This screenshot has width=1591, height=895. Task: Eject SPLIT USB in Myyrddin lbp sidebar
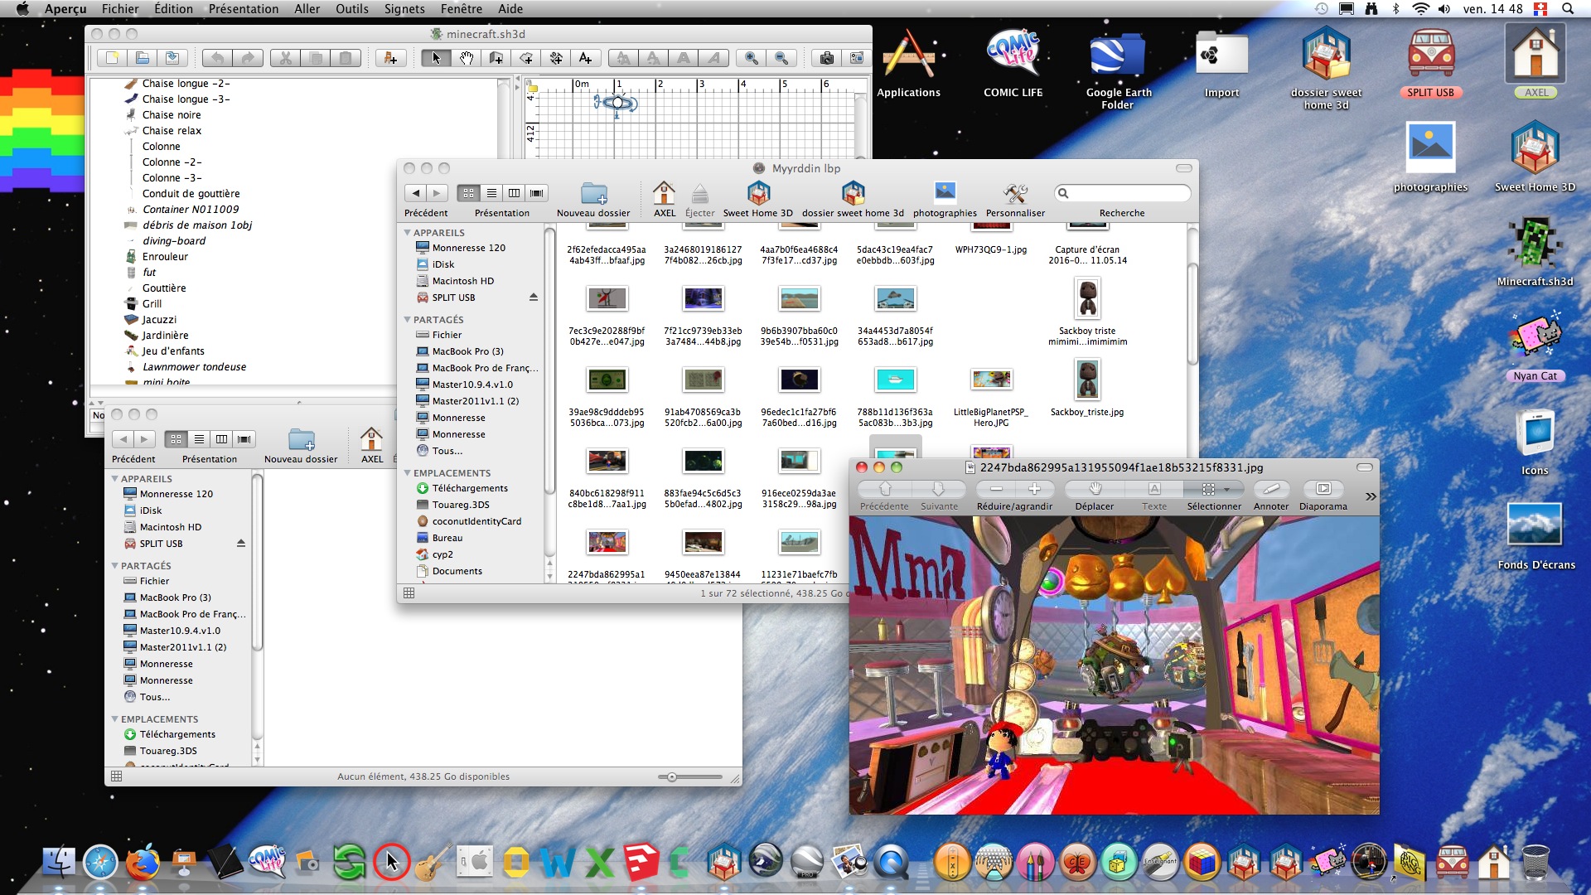click(534, 298)
